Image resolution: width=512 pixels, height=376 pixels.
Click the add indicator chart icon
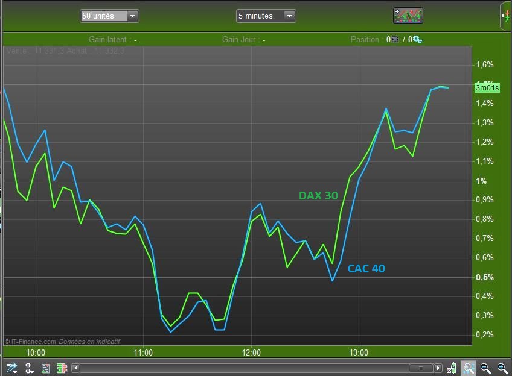[408, 16]
